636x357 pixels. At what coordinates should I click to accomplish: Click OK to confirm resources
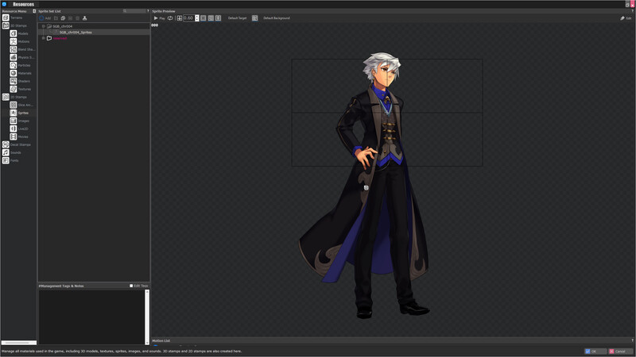click(595, 351)
